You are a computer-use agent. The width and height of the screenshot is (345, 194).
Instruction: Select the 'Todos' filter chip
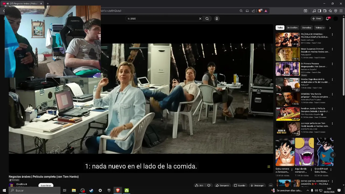point(280,28)
